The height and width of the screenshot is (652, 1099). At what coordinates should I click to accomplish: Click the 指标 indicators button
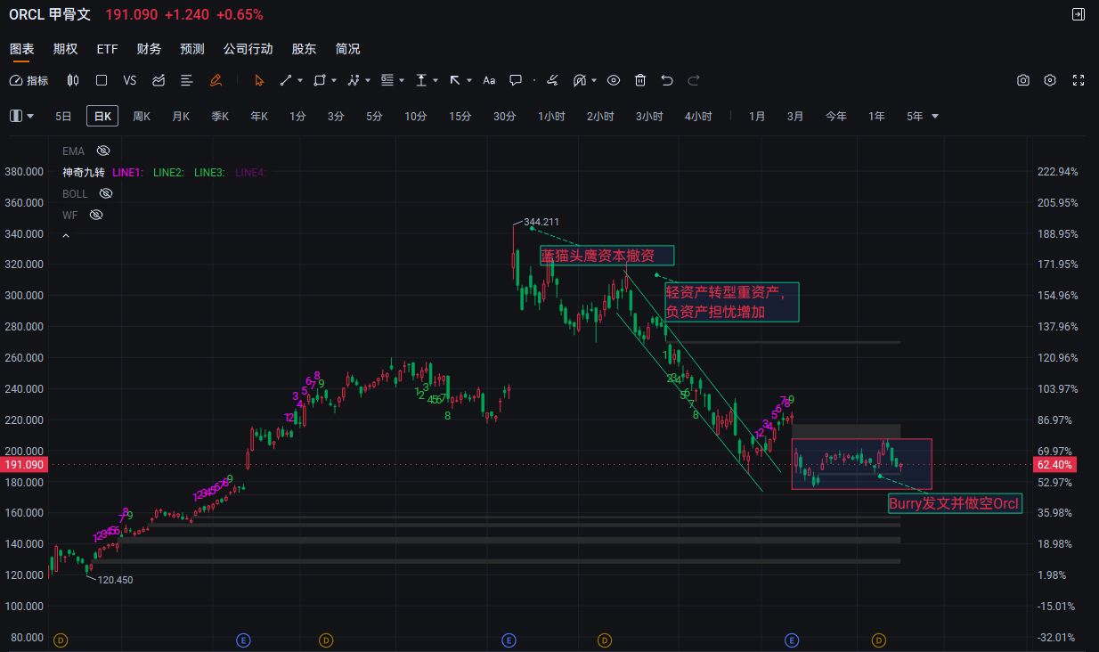29,80
